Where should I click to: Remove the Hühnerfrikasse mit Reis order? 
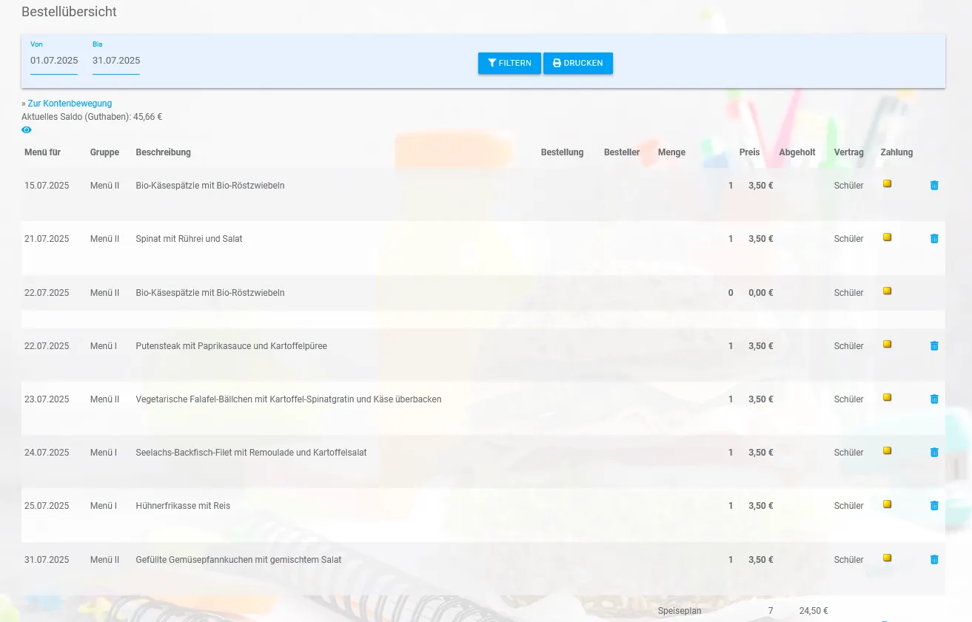tap(934, 505)
